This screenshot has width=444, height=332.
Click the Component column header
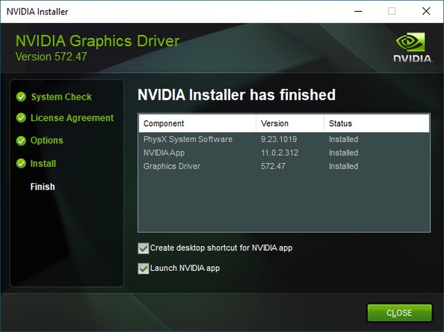tap(197, 123)
